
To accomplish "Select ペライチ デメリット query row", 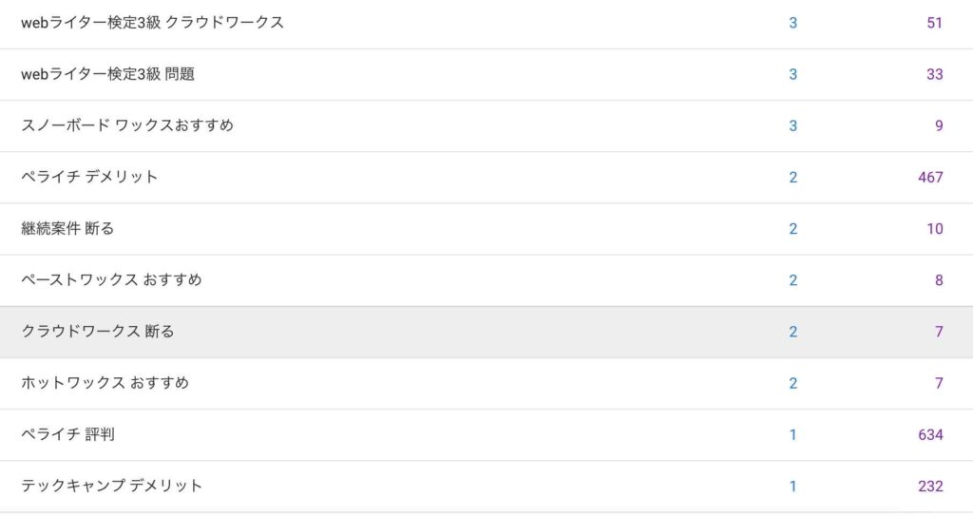I will tap(486, 178).
